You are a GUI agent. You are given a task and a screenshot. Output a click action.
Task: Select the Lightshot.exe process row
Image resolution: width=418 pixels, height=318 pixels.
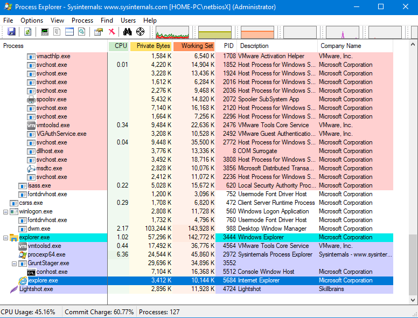(x=36, y=289)
